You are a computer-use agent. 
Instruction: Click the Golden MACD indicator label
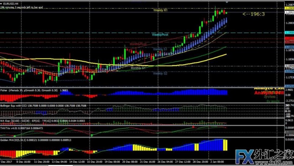tap(36, 140)
